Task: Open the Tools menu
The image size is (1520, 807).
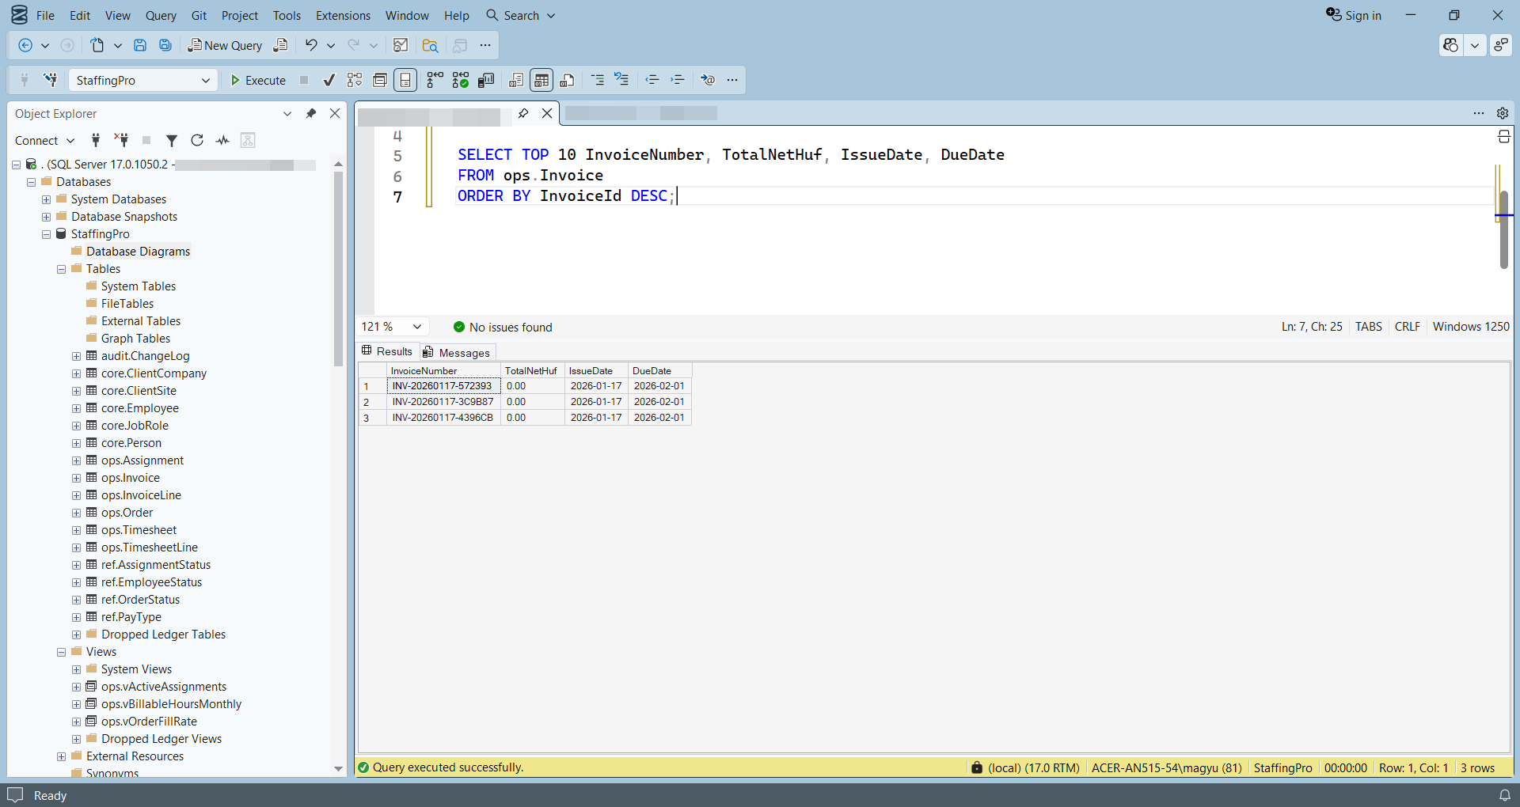Action: [287, 16]
